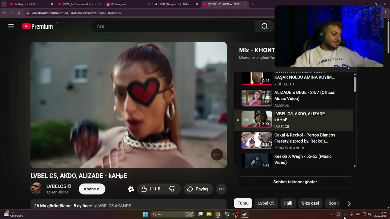Screen dimensions: 390x219
Task: Click the red crosshair overlay icon on video
Action: (217, 155)
